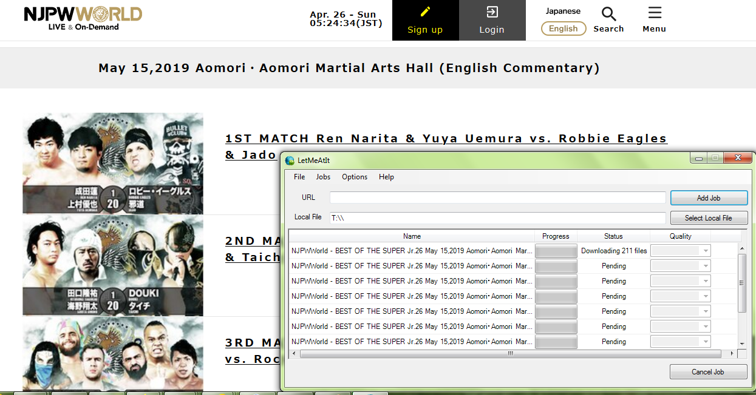Open the File menu in LetMeAtIt
The height and width of the screenshot is (395, 756).
(x=299, y=177)
